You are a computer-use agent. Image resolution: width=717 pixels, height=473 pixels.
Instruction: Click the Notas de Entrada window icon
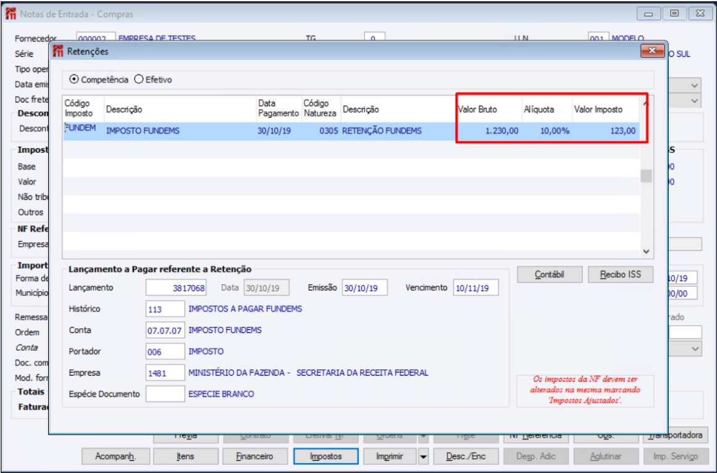(10, 14)
